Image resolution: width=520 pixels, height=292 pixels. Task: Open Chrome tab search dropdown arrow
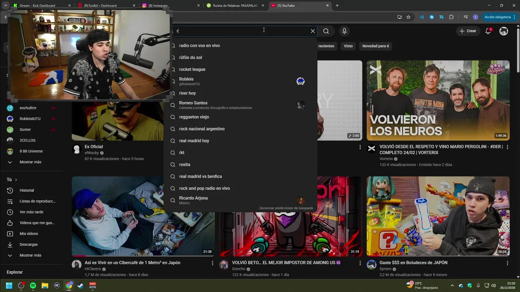click(5, 6)
